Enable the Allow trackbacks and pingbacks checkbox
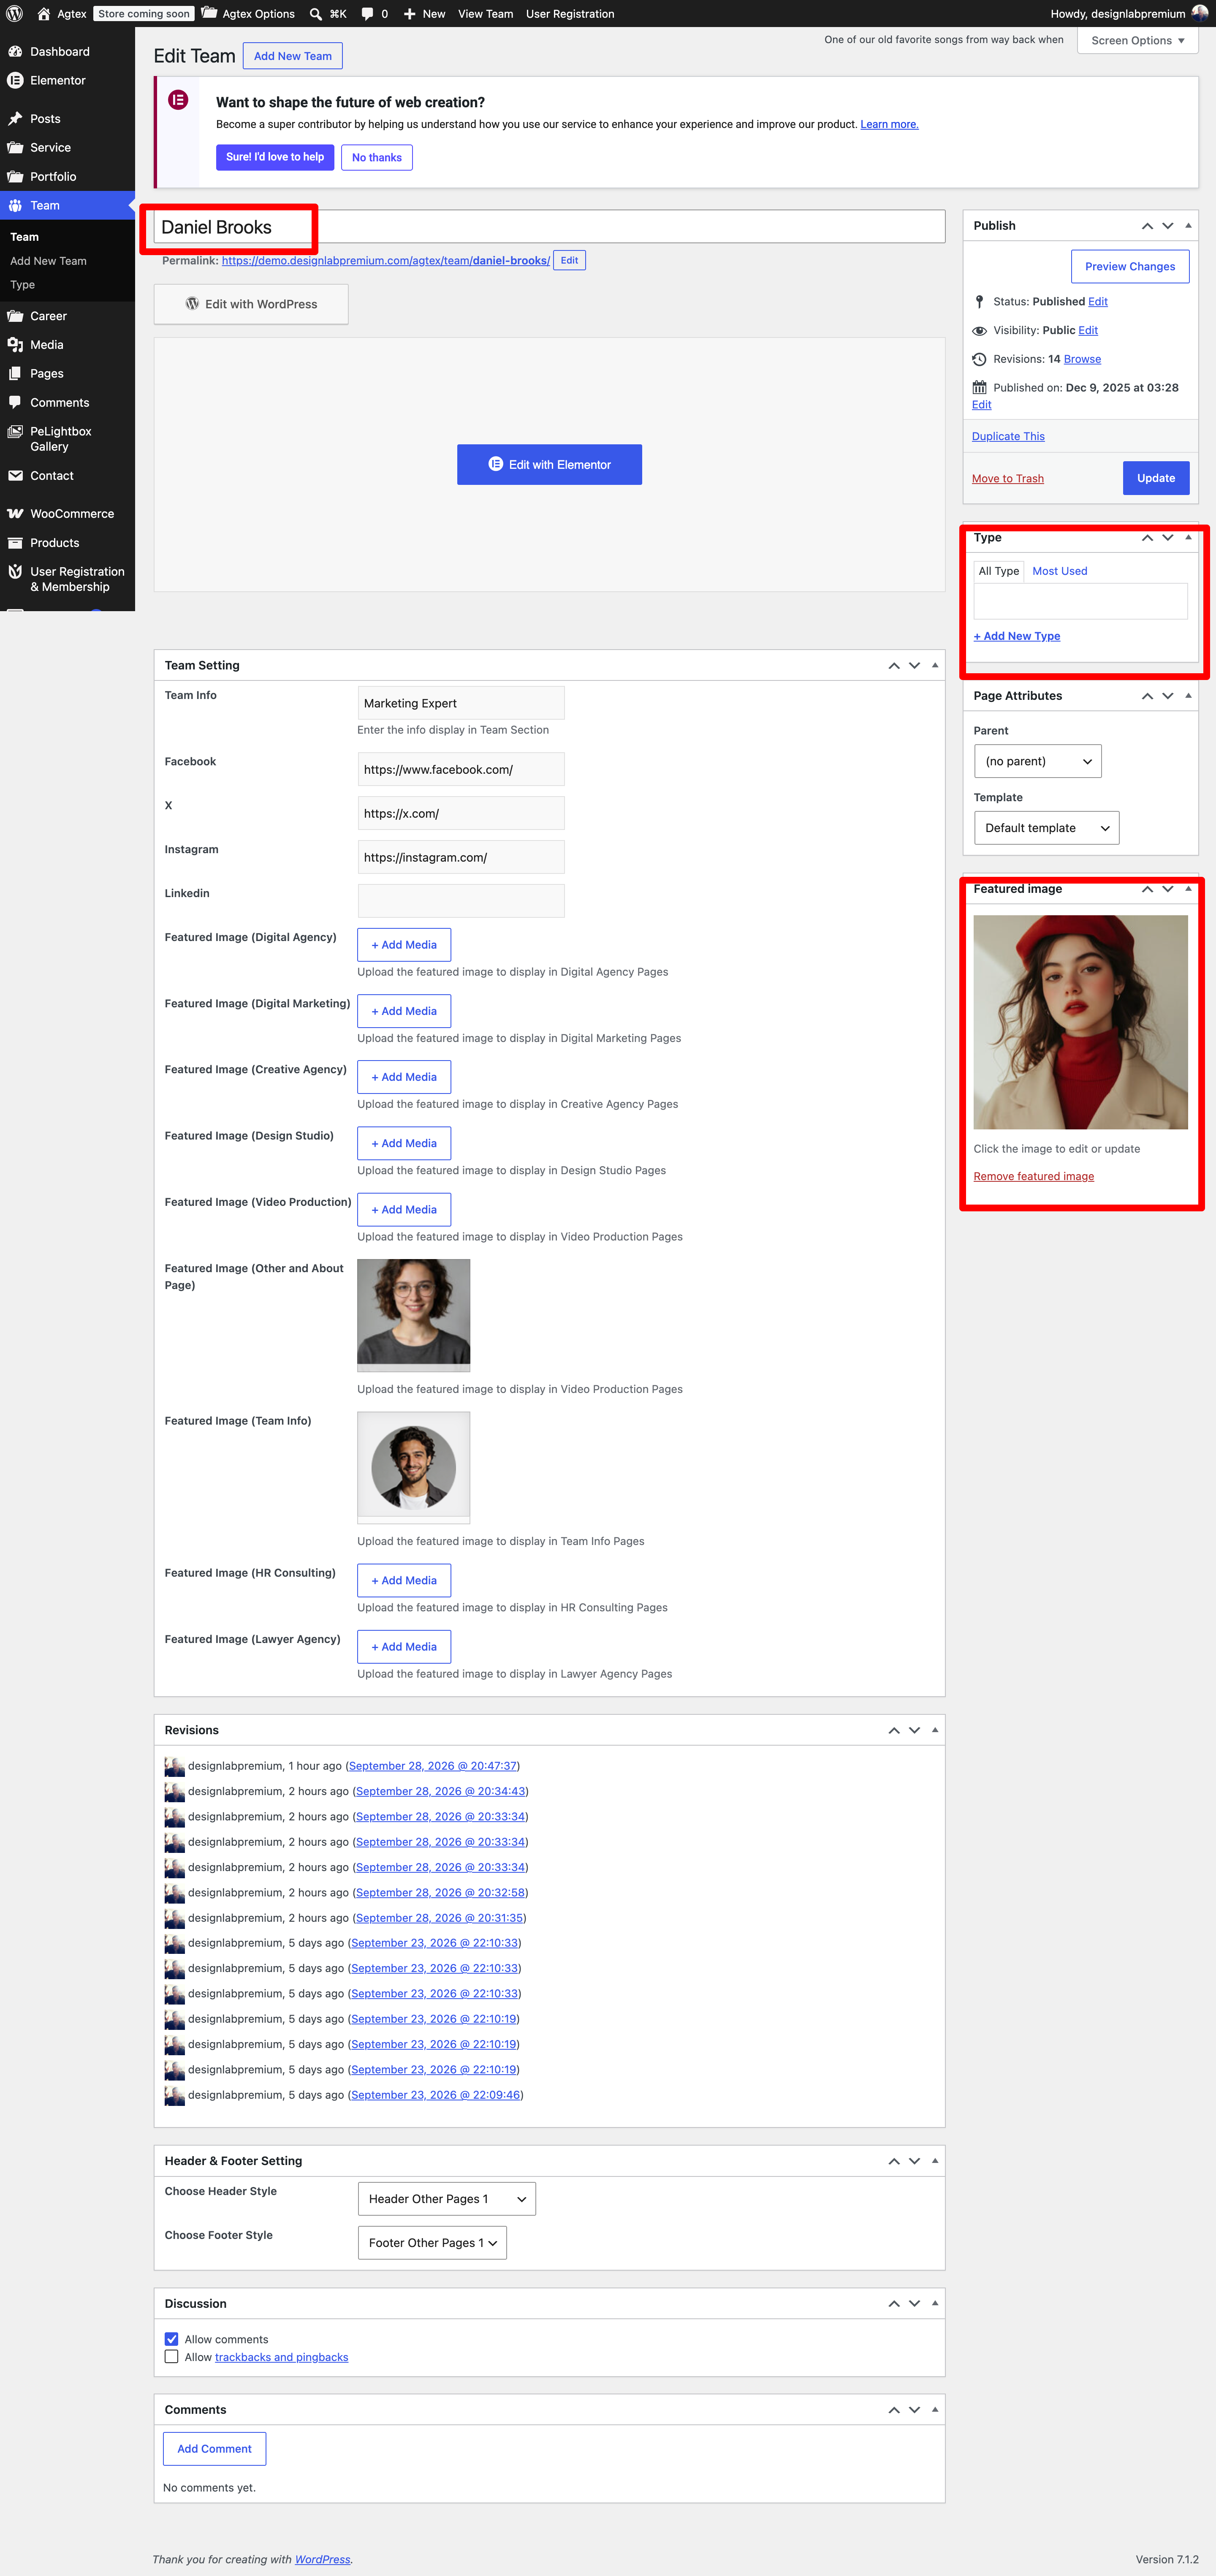 point(171,2356)
